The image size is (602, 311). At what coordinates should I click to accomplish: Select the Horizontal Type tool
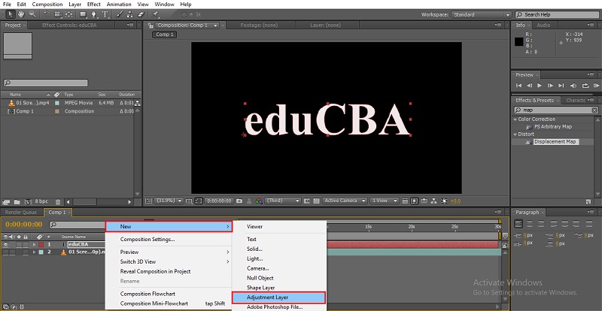pos(105,14)
